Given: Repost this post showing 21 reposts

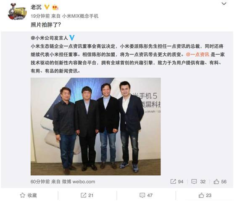Looking at the screenshot, I should (87, 196).
